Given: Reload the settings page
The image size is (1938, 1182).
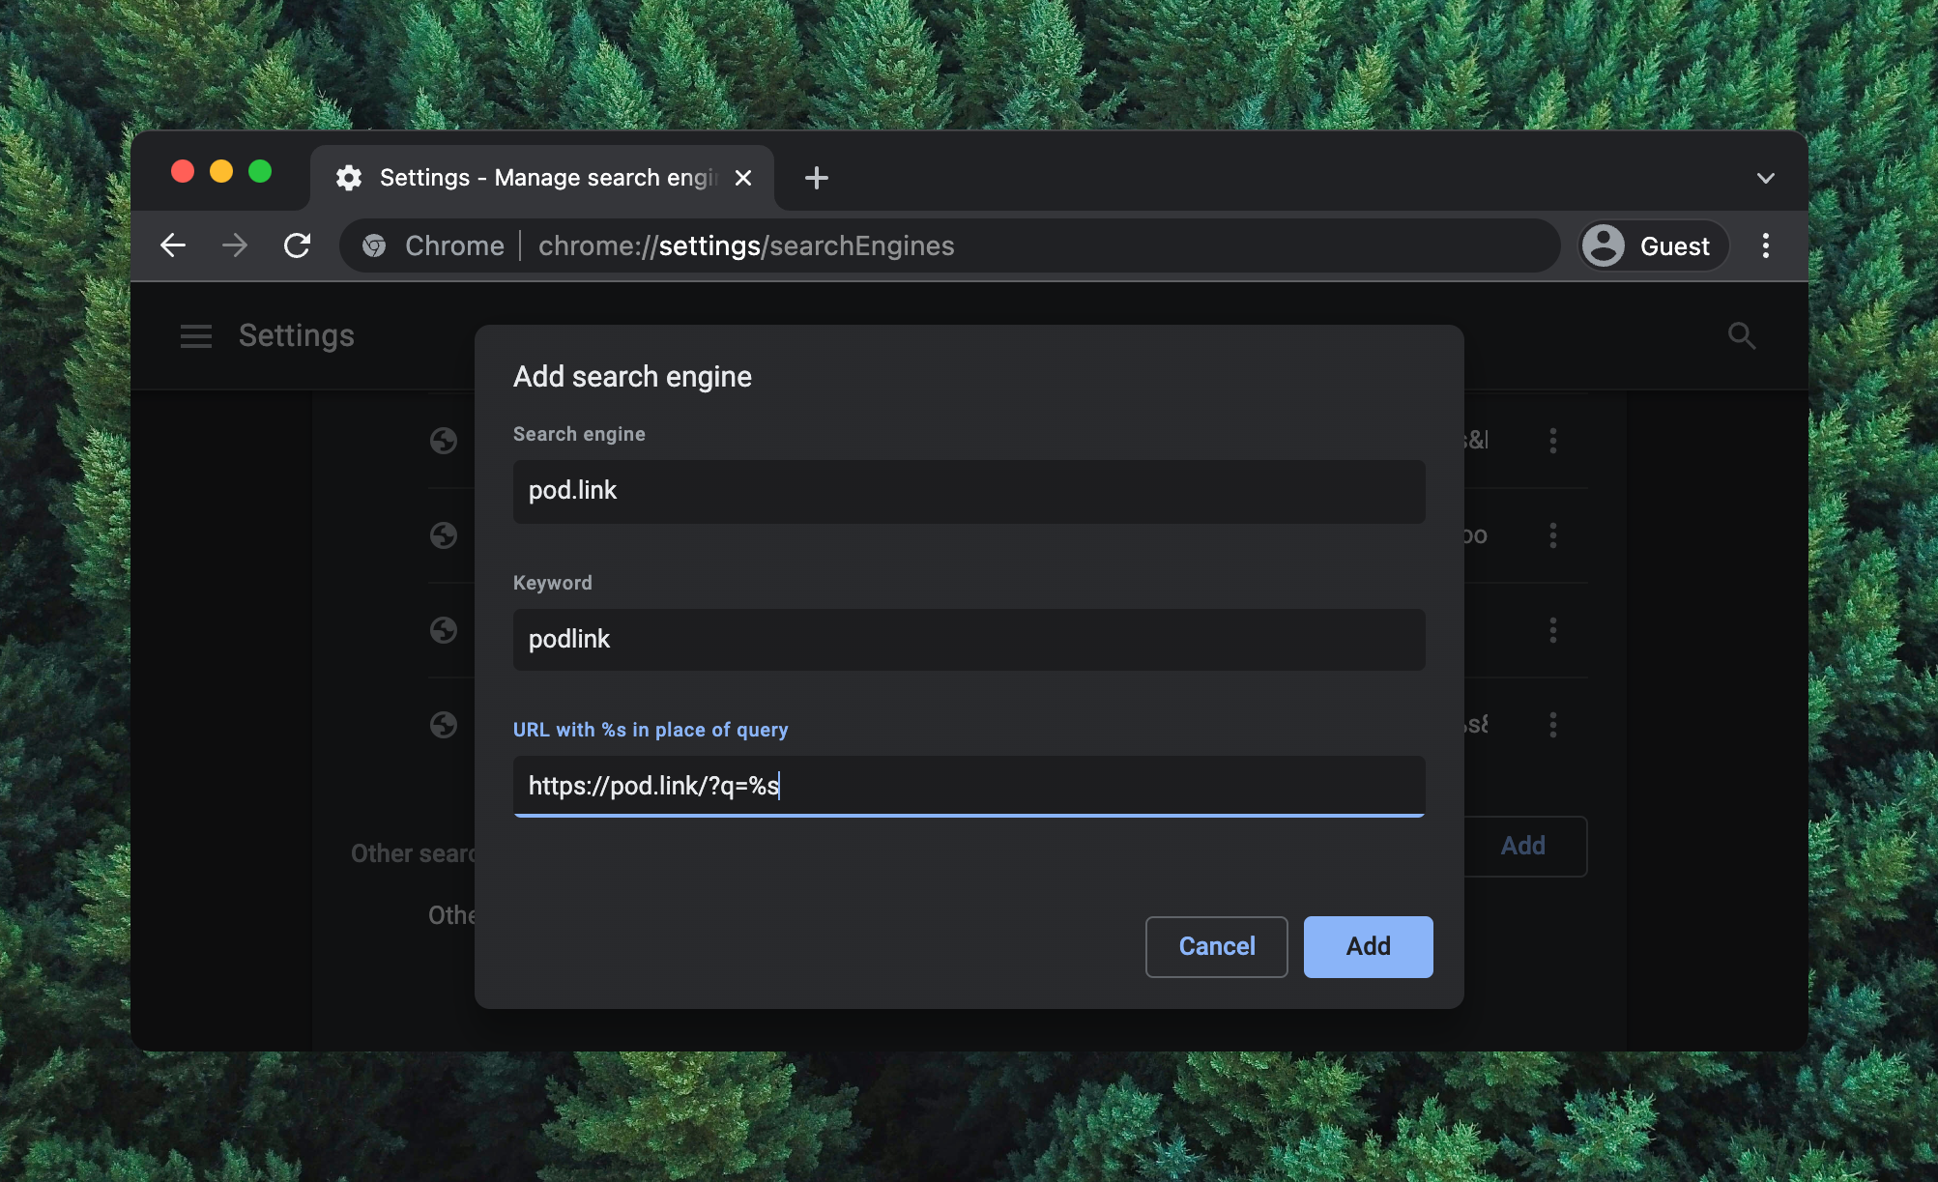Looking at the screenshot, I should [x=297, y=245].
